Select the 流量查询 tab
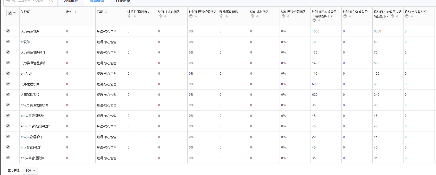This screenshot has width=436, height=175. click(x=97, y=1)
